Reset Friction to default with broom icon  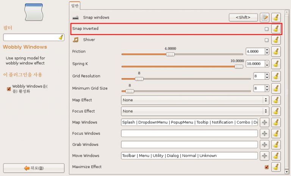(x=276, y=51)
